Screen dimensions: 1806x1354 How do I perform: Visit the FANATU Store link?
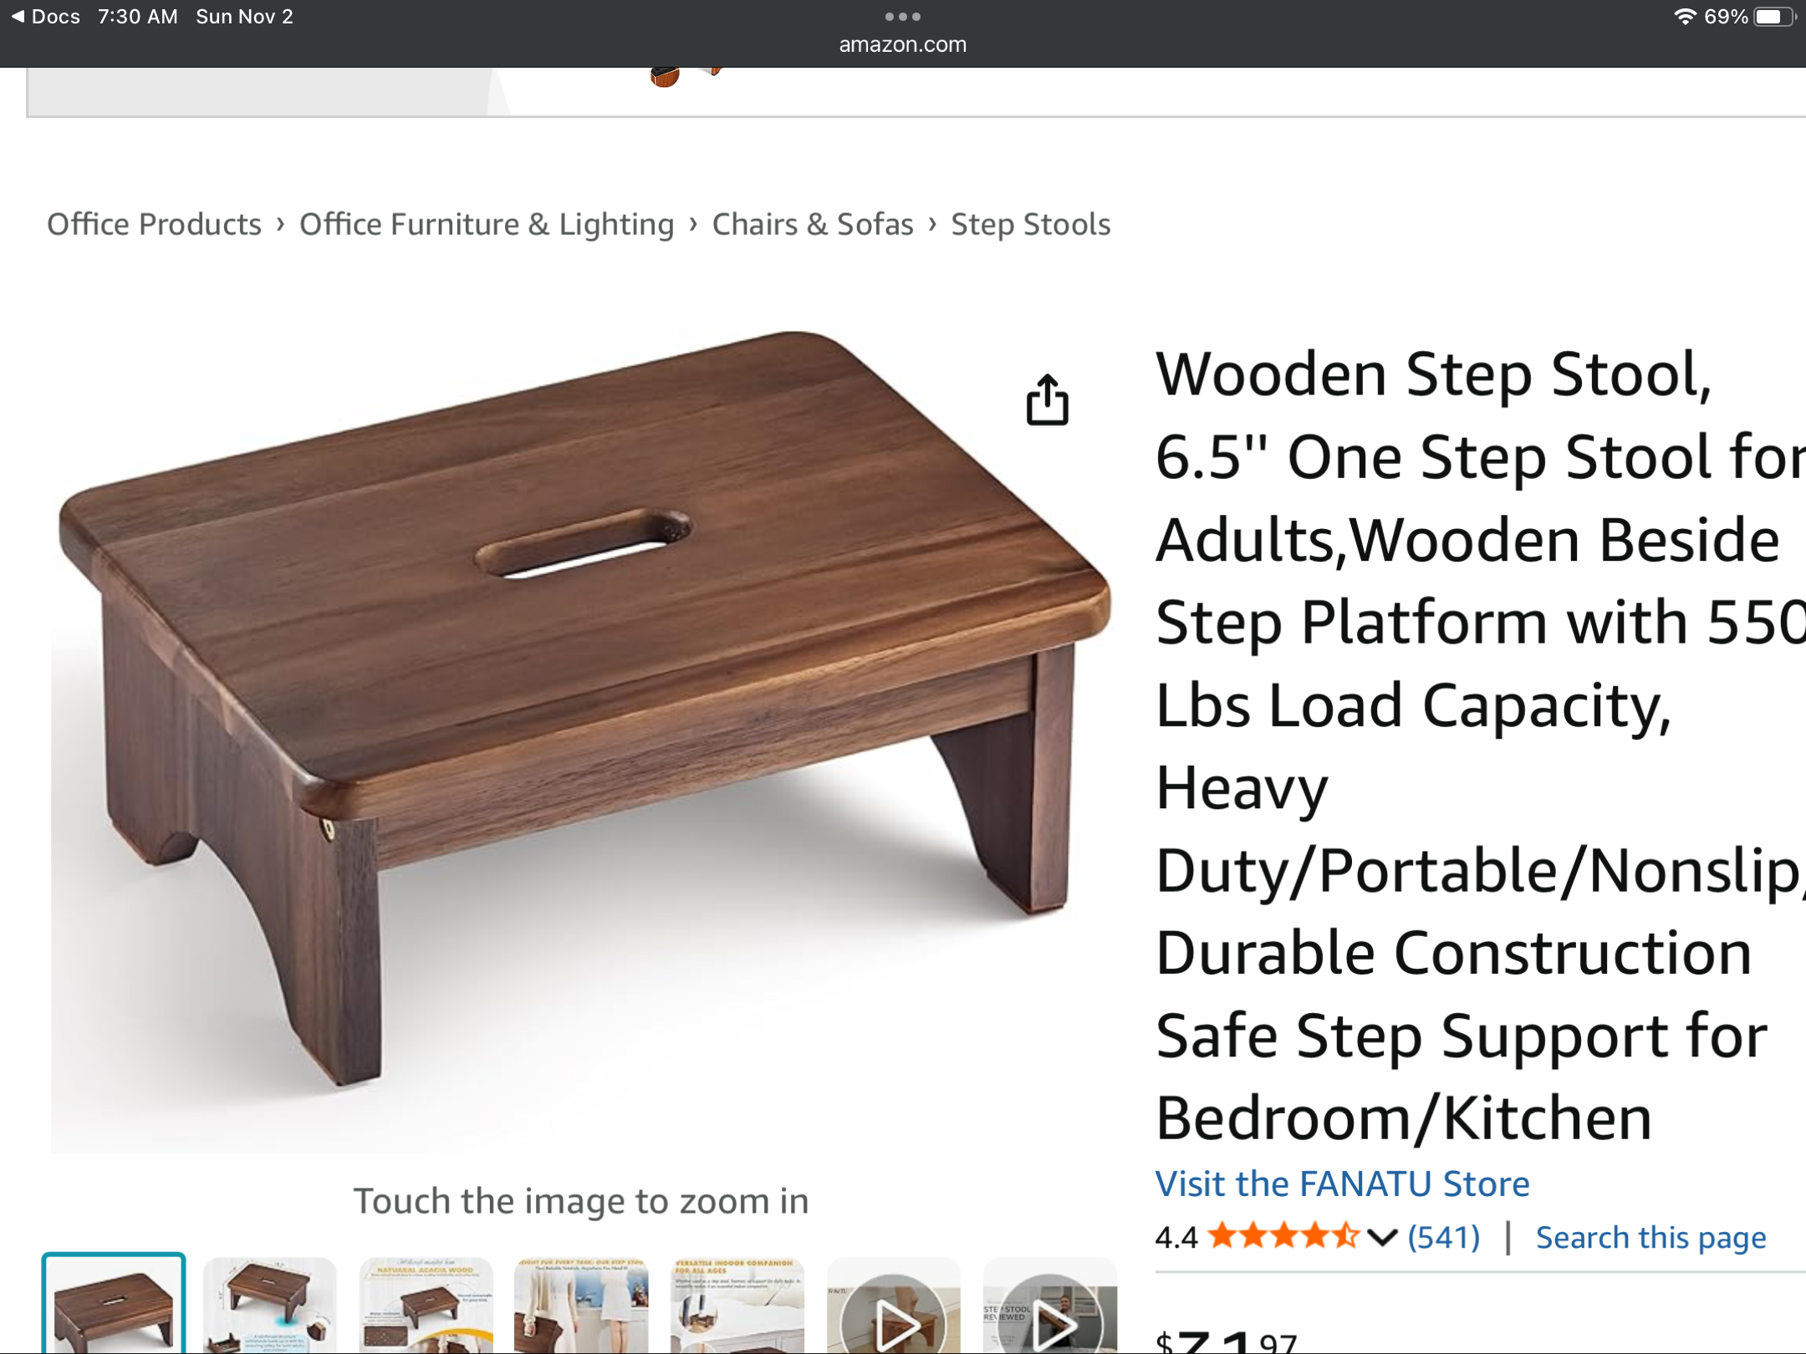coord(1342,1183)
